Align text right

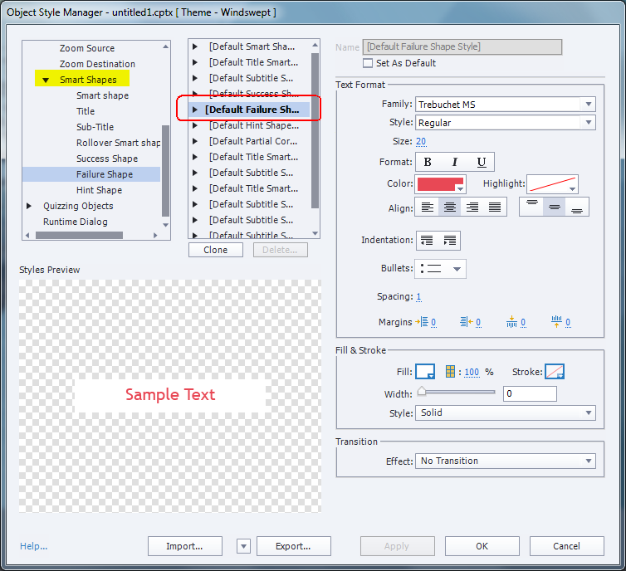[472, 207]
